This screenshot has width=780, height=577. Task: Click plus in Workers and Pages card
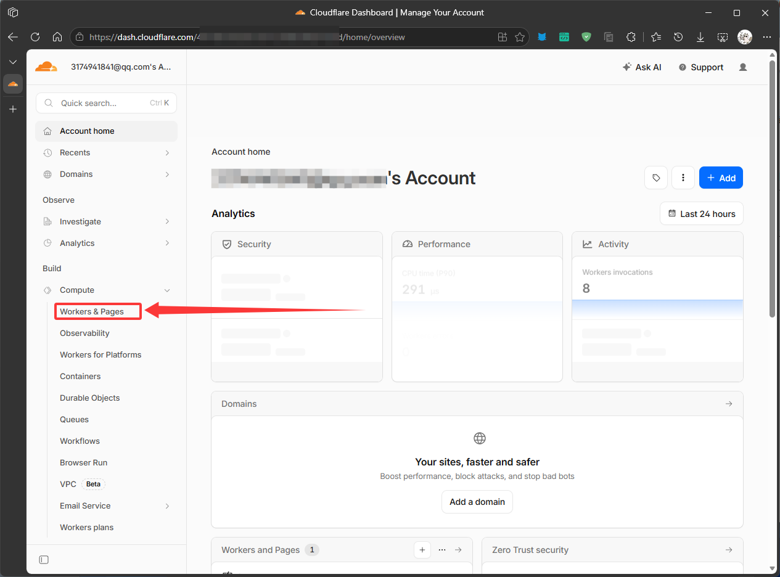click(422, 550)
